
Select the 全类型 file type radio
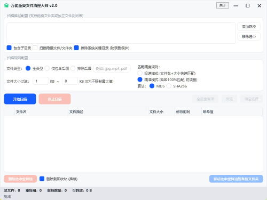click(28, 68)
